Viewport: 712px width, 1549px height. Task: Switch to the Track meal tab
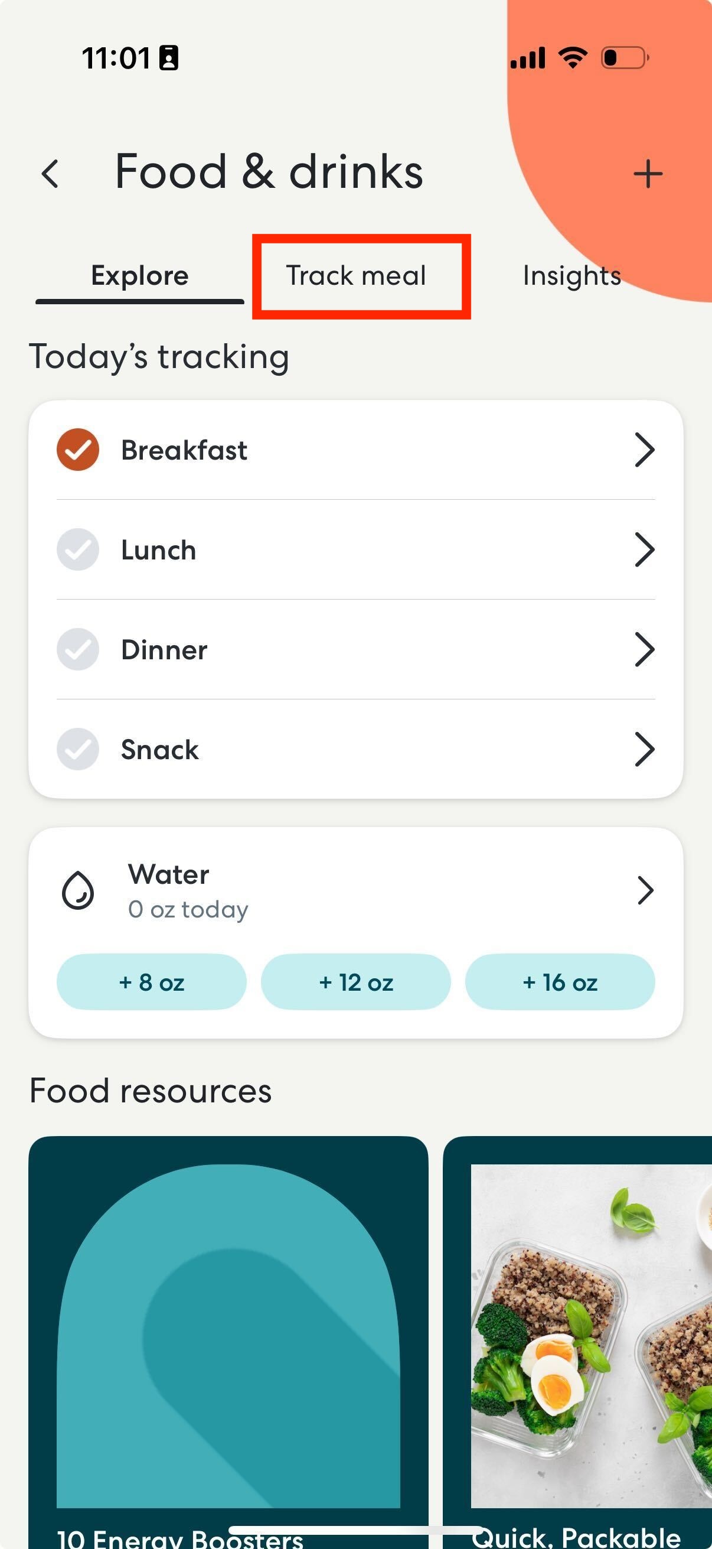tap(355, 276)
